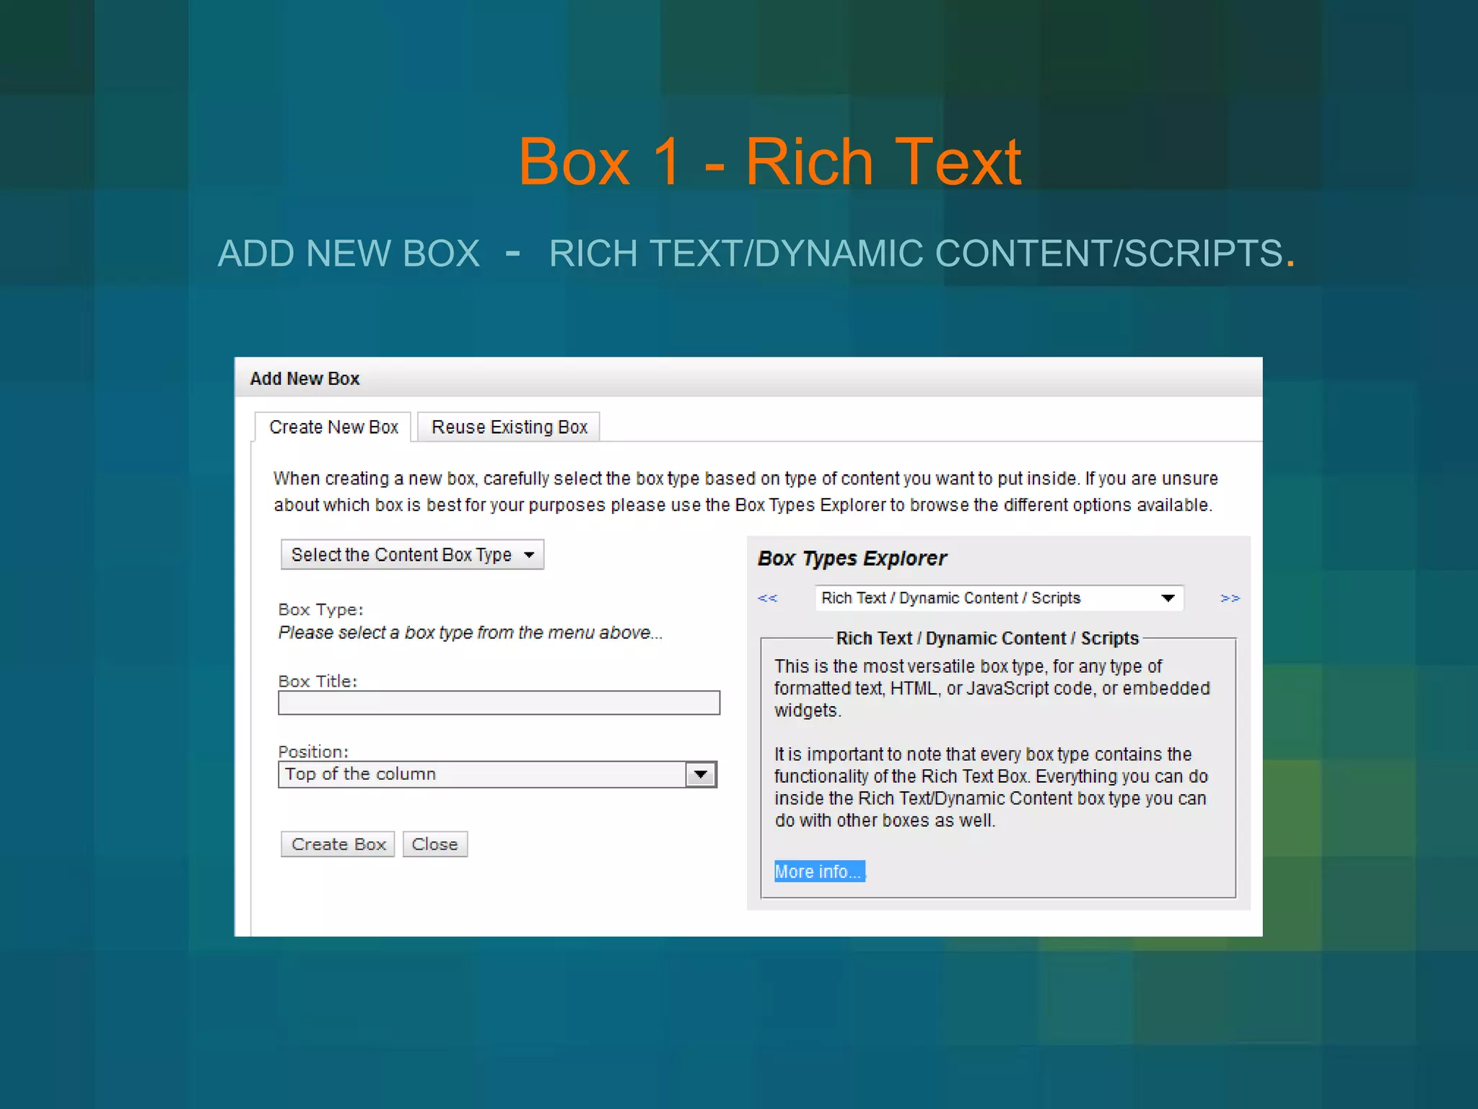Click the 'When creating a new box' instruction text

coord(745,492)
